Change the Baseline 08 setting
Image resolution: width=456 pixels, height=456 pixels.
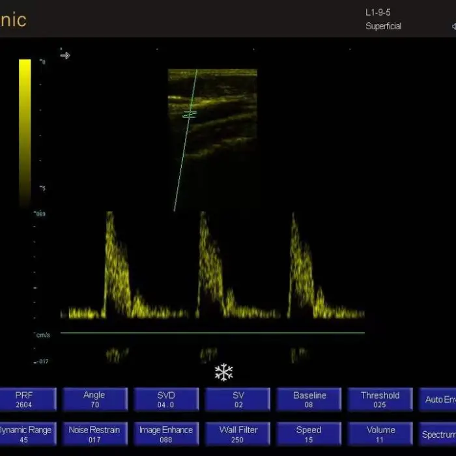tap(309, 399)
